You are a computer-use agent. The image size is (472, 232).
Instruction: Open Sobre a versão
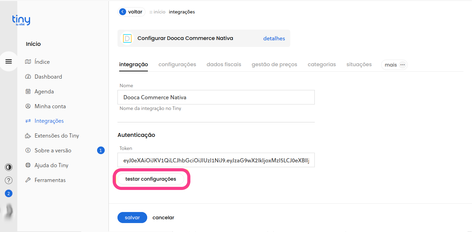coord(53,150)
